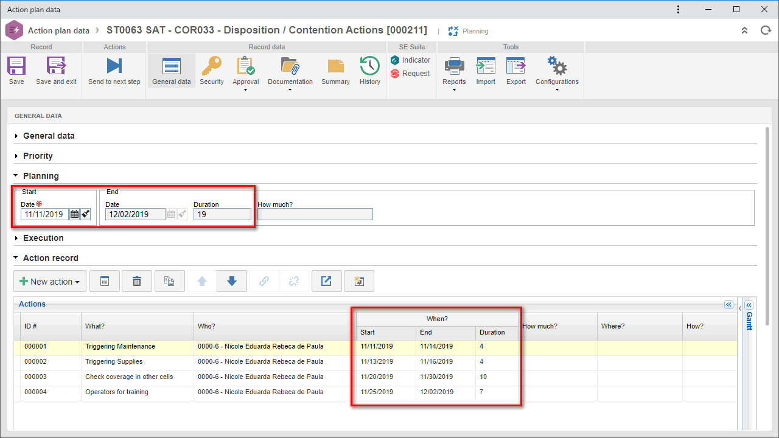The width and height of the screenshot is (779, 438).
Task: Expand the Reports dropdown arrow
Action: click(x=454, y=90)
